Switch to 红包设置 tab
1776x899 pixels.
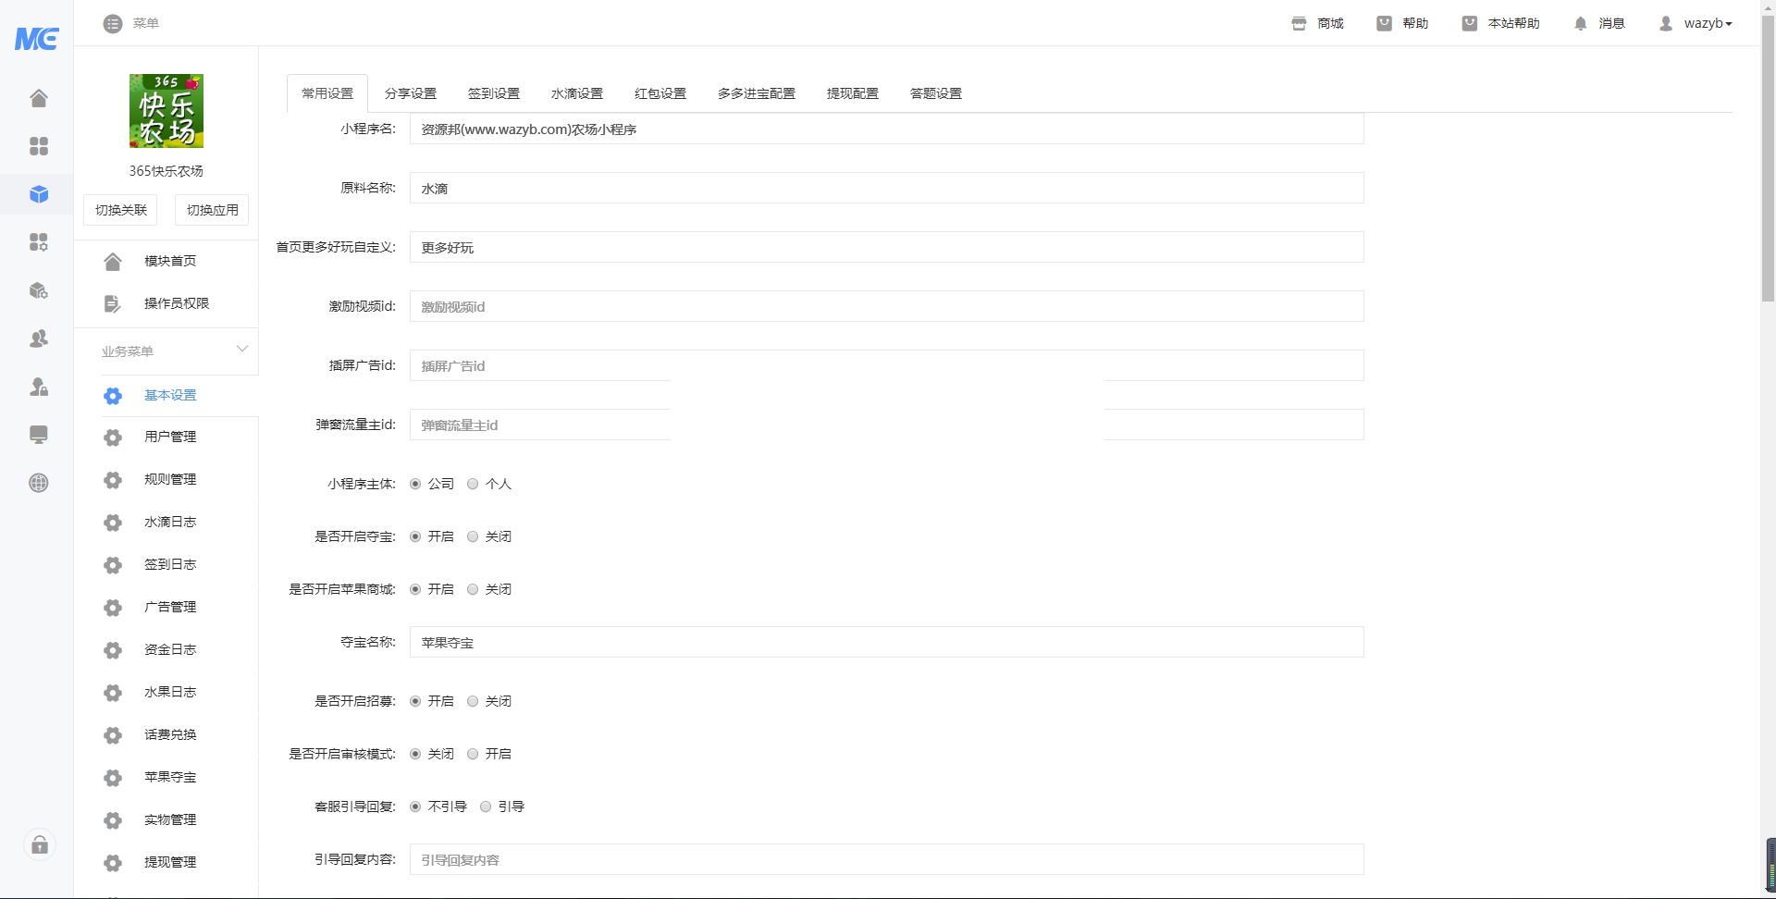click(660, 93)
